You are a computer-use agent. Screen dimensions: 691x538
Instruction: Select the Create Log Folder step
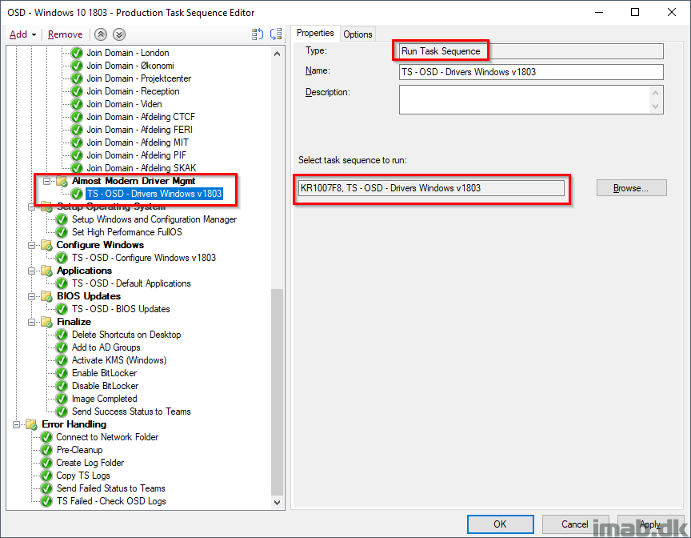tap(90, 463)
